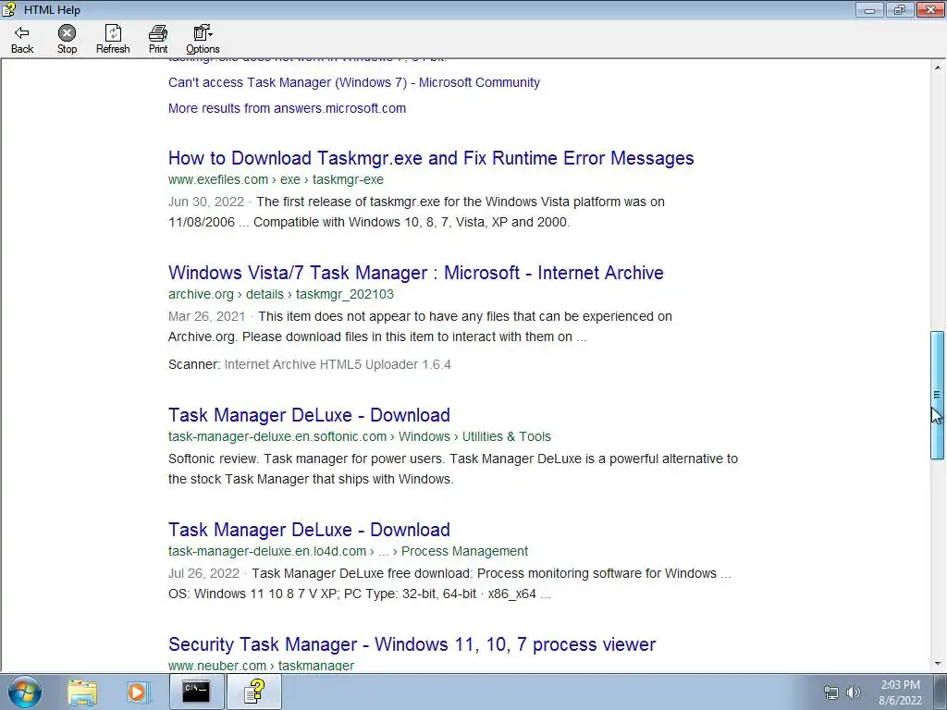Refresh the HTML Help page
This screenshot has height=710, width=947.
pyautogui.click(x=113, y=40)
